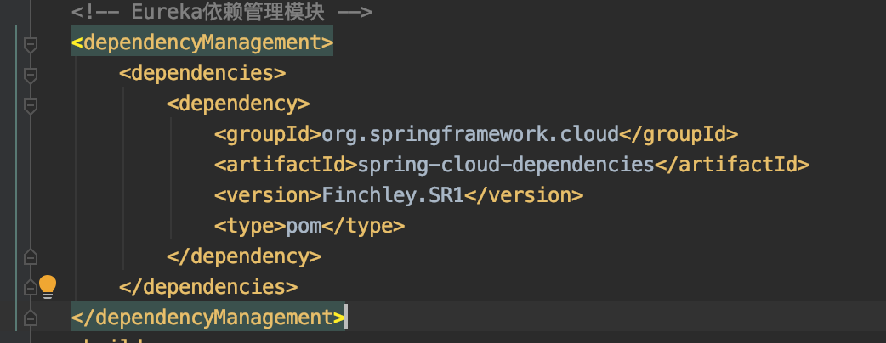Click the opening <artifactId> tag
The width and height of the screenshot is (886, 343).
click(286, 165)
